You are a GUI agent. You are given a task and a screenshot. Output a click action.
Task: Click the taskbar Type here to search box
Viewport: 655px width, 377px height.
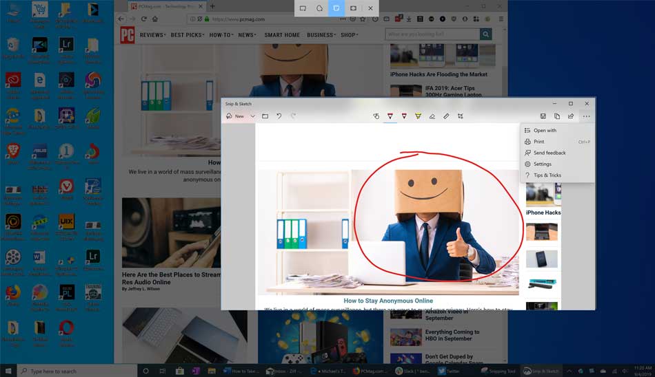pyautogui.click(x=77, y=371)
